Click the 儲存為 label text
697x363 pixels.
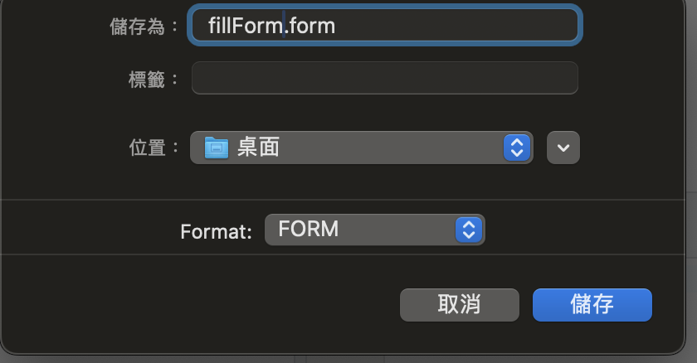click(x=138, y=27)
